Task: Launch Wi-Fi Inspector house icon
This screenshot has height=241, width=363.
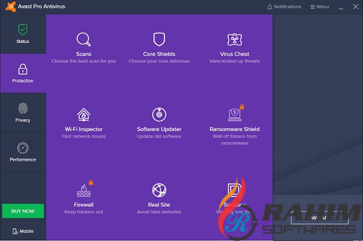Action: pos(83,115)
